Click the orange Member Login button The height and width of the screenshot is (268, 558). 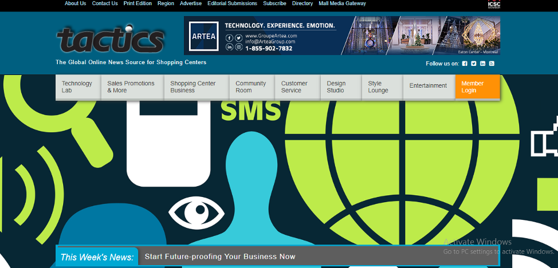click(477, 87)
